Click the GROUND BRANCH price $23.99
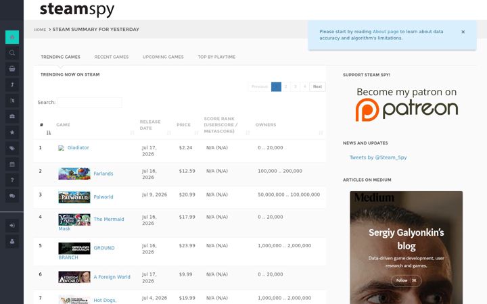This screenshot has width=487, height=304. [187, 246]
